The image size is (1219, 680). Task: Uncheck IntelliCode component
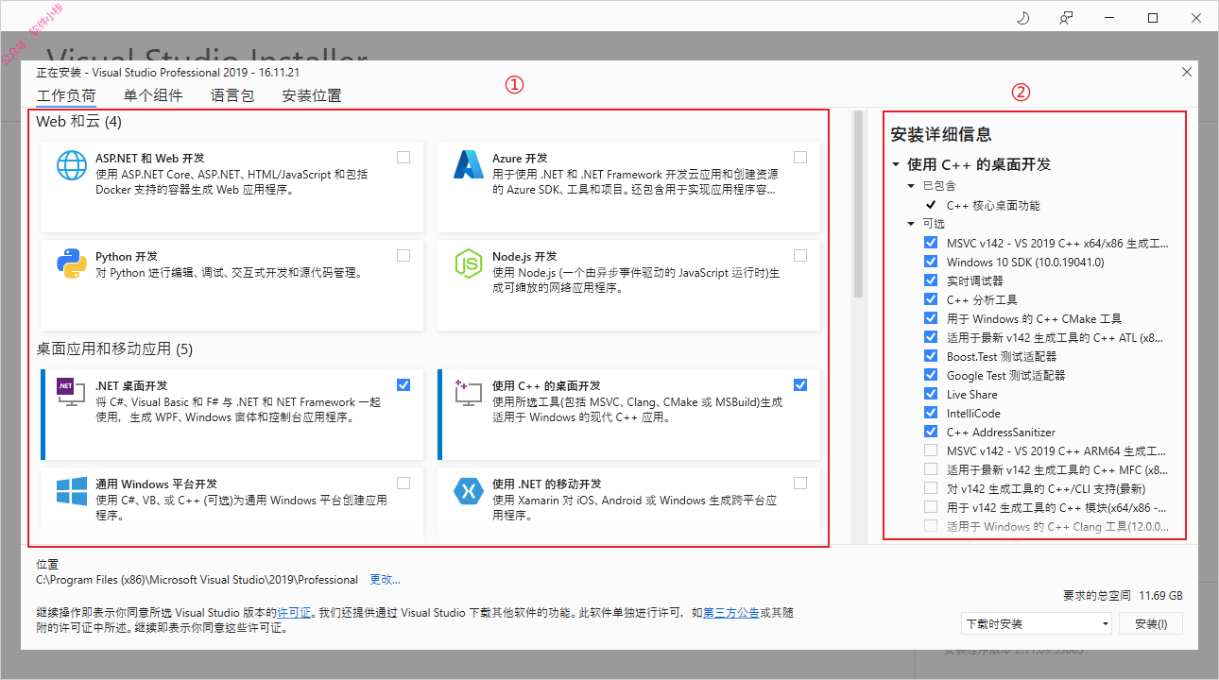pos(931,413)
